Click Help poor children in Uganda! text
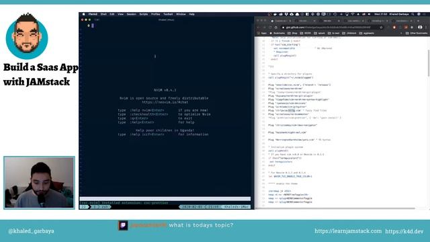Viewport: 430px width, 242px height. (165, 130)
